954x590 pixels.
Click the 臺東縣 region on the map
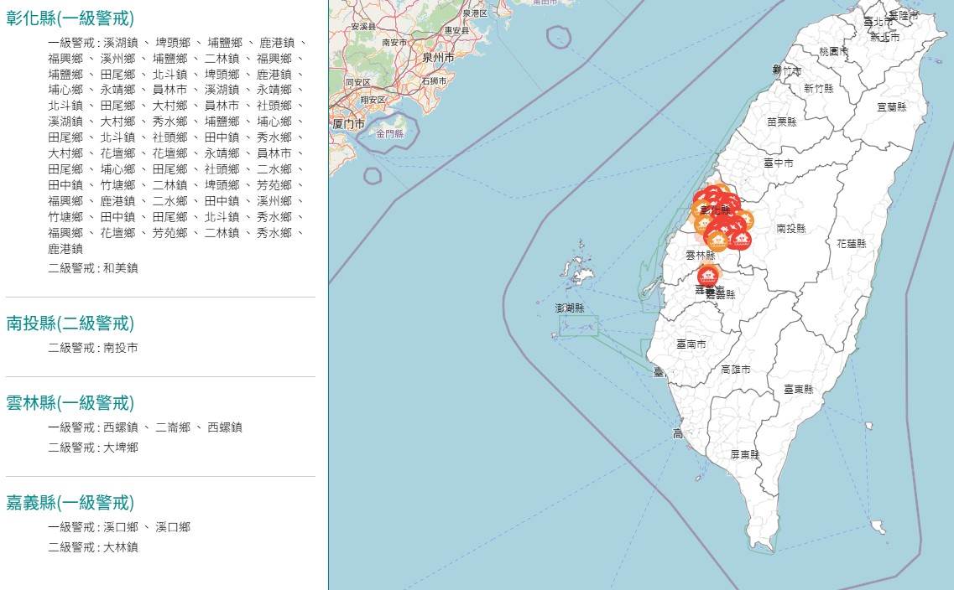click(x=798, y=390)
